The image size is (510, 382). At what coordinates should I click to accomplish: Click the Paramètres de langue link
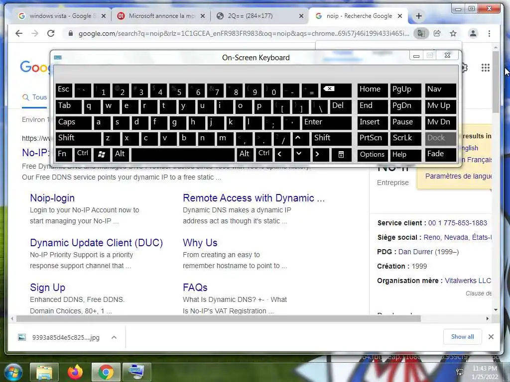(x=458, y=176)
